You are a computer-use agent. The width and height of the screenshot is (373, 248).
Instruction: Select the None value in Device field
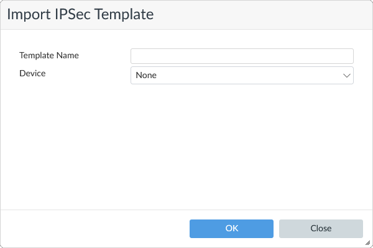[x=147, y=76]
